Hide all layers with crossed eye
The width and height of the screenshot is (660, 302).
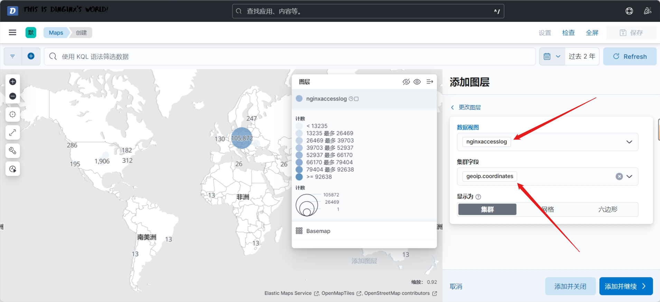pos(406,82)
